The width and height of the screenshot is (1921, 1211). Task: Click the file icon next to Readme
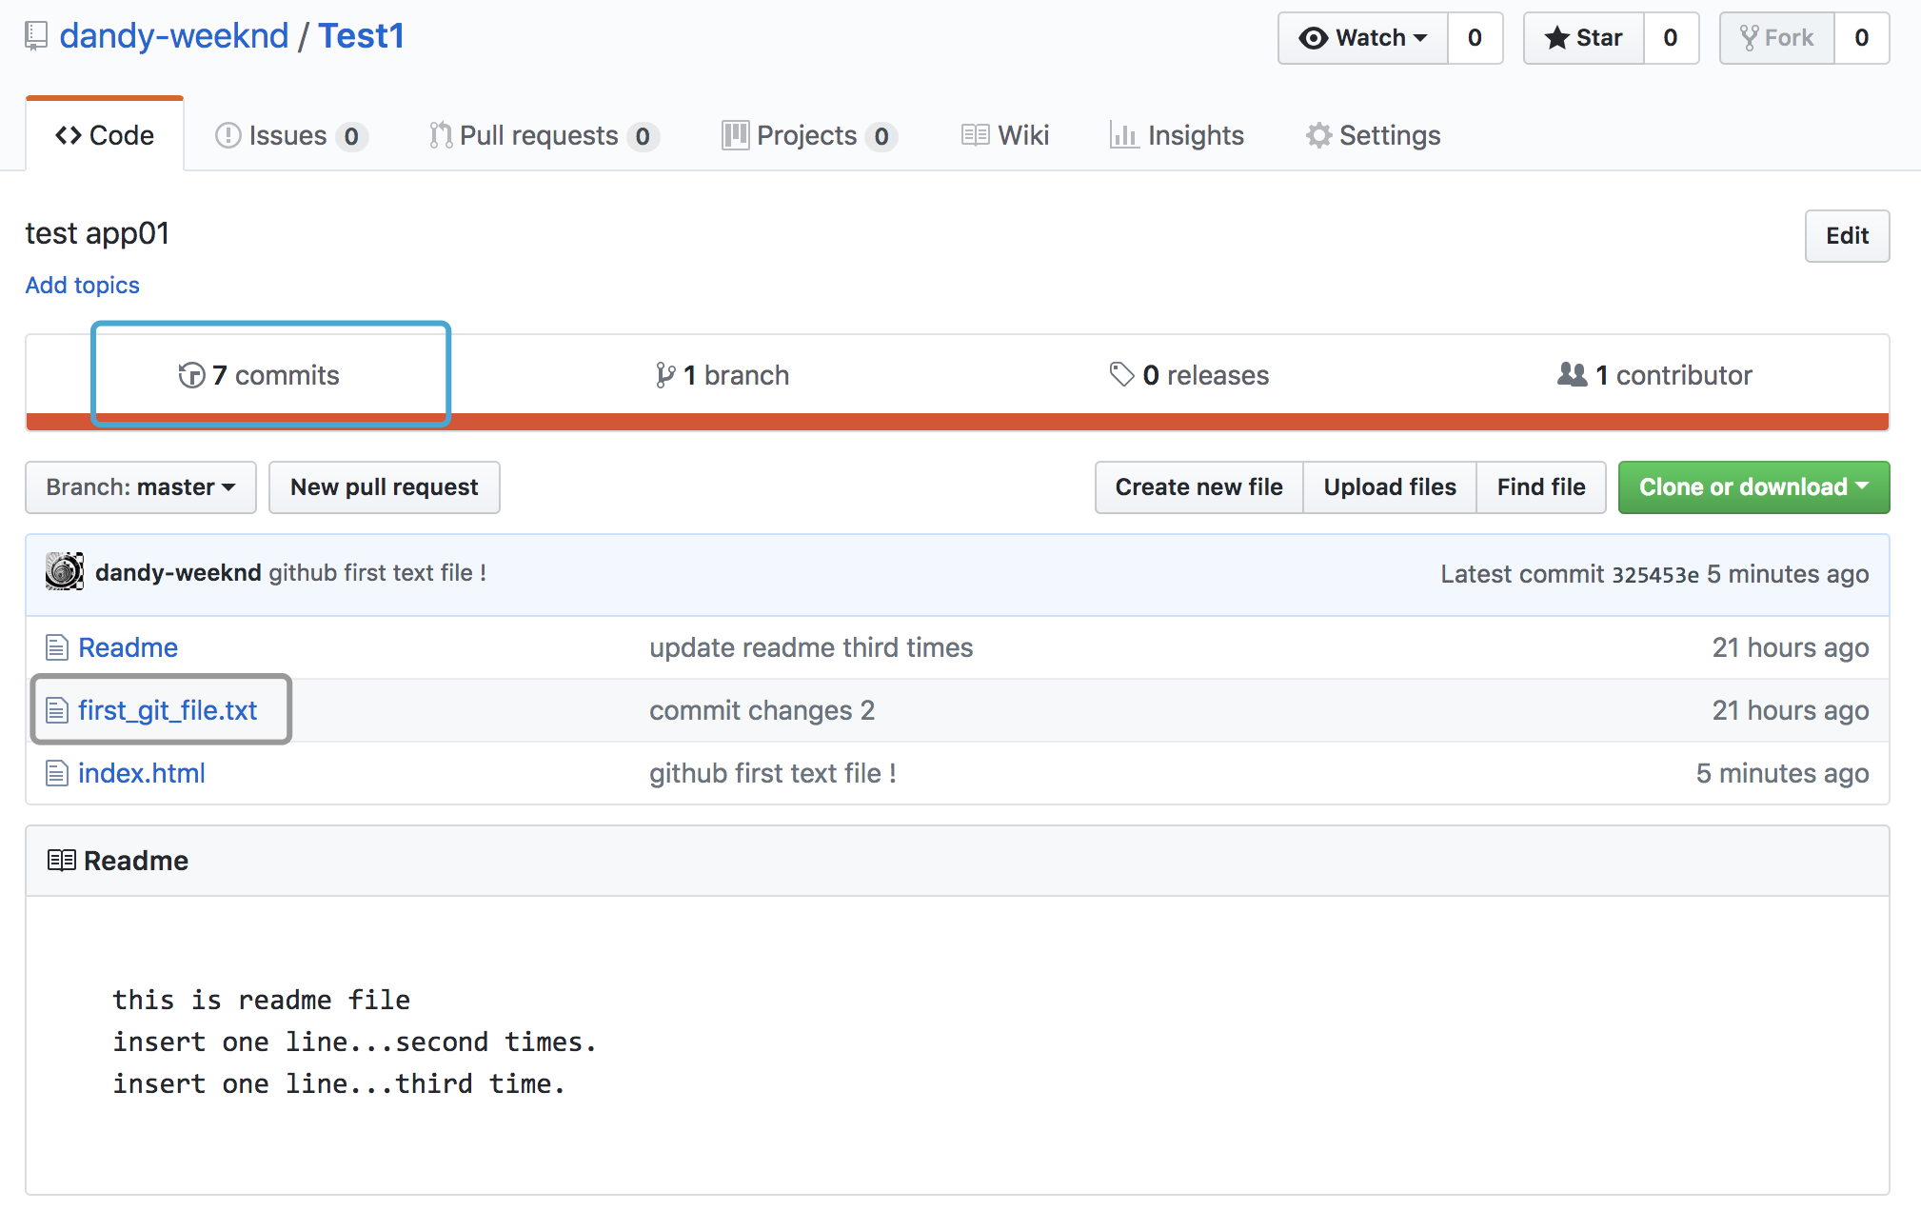[57, 647]
